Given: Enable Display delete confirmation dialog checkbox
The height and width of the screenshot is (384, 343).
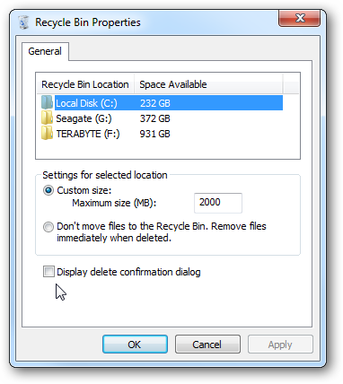Looking at the screenshot, I should (x=48, y=272).
